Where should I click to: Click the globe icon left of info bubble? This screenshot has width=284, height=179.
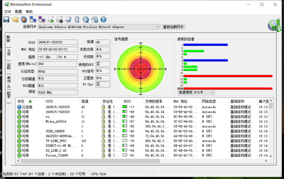tap(86, 19)
